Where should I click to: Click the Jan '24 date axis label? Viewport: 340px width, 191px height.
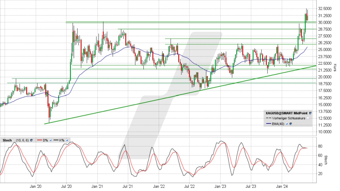[x=282, y=186]
